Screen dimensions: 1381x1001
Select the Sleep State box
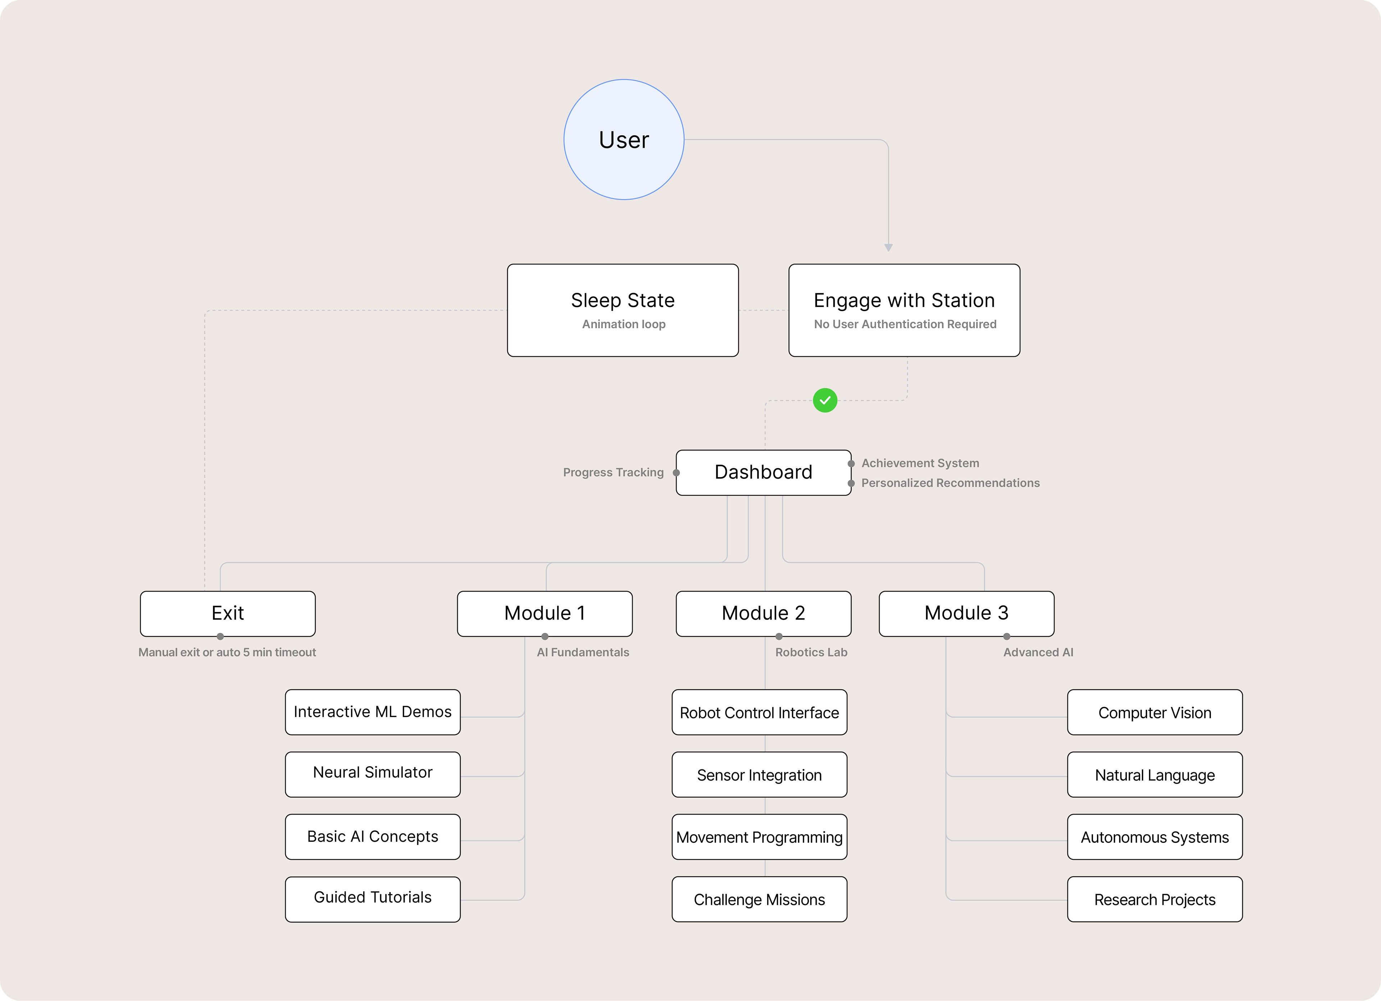point(622,310)
